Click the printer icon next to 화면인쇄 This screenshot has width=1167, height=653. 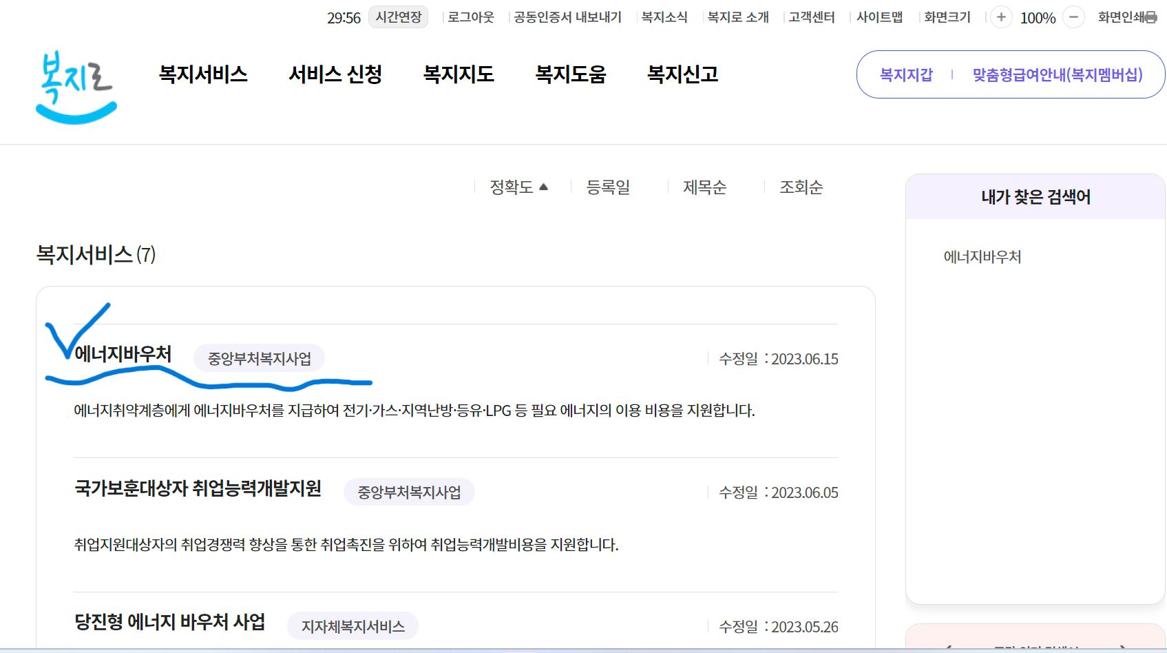click(x=1154, y=17)
